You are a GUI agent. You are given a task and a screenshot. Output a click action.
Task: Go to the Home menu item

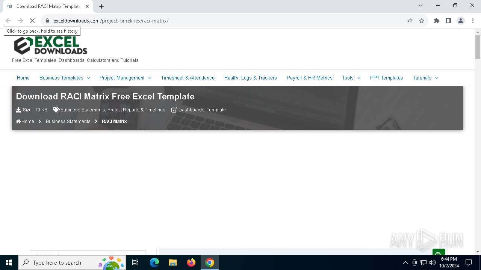(23, 78)
